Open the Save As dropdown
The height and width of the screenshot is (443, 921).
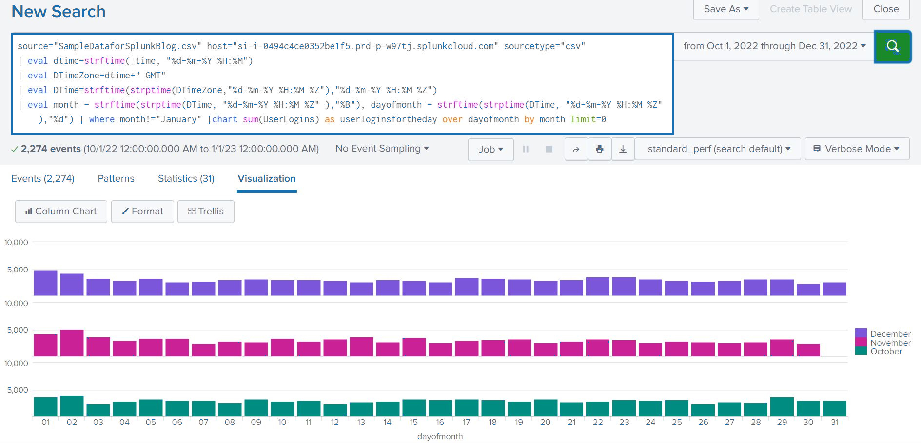point(726,9)
